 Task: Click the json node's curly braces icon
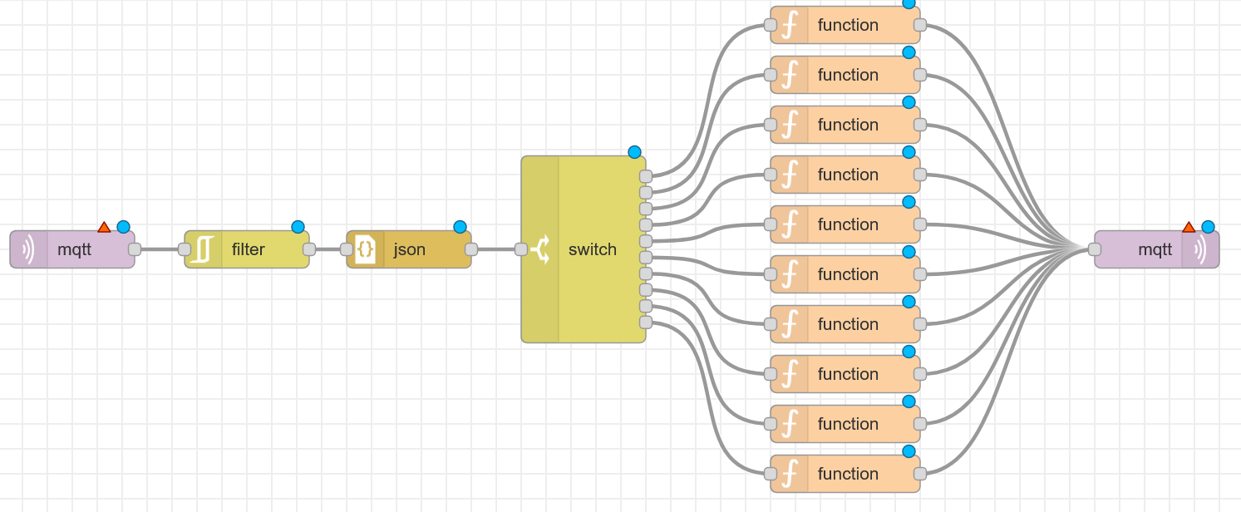pyautogui.click(x=365, y=249)
